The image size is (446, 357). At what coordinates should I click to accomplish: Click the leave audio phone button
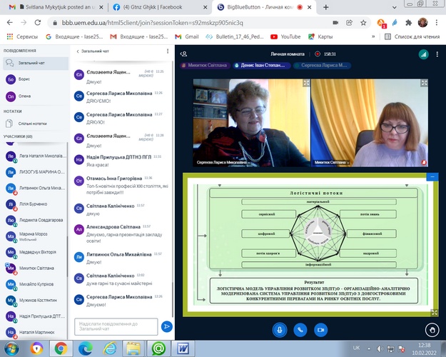point(300,330)
